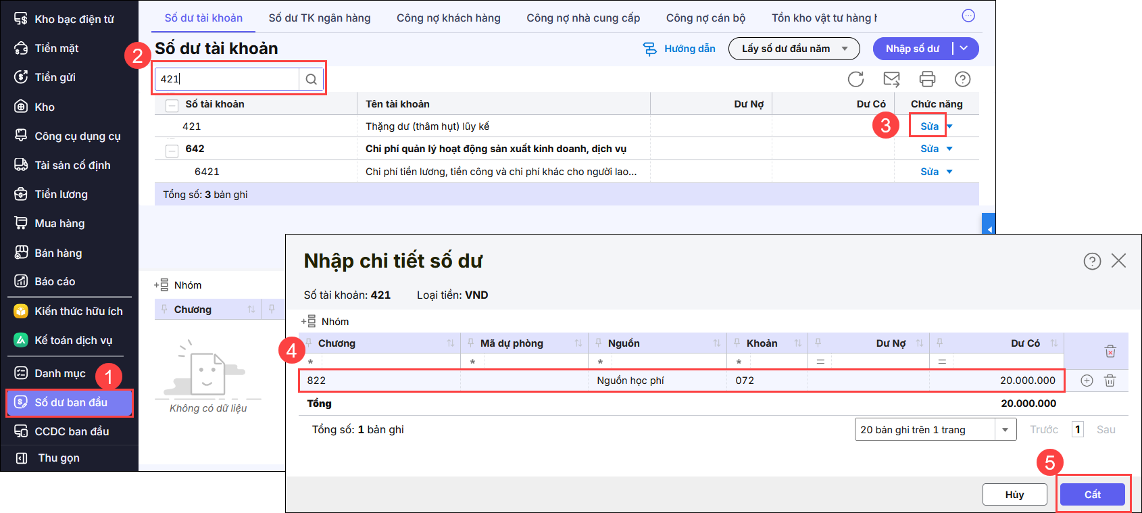Open the Hướng dẫn guide link

pyautogui.click(x=679, y=49)
